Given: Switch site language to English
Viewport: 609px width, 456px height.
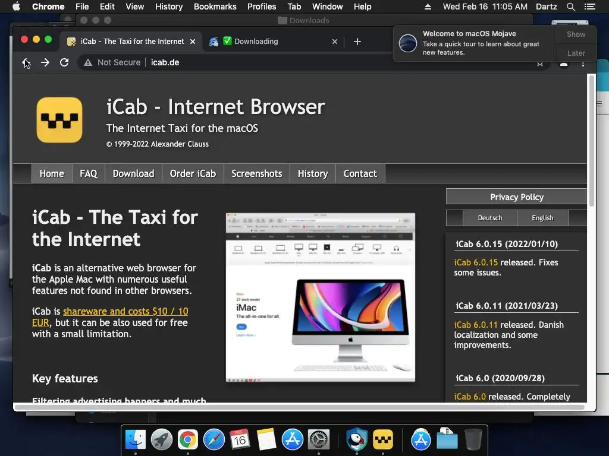Looking at the screenshot, I should point(542,218).
